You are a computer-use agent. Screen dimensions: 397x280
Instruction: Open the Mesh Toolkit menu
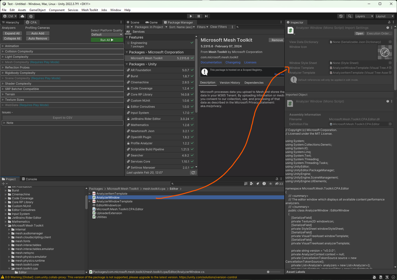[x=89, y=10]
